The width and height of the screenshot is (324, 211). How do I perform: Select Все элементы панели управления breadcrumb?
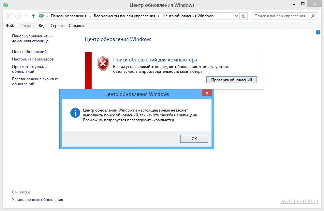pyautogui.click(x=125, y=16)
